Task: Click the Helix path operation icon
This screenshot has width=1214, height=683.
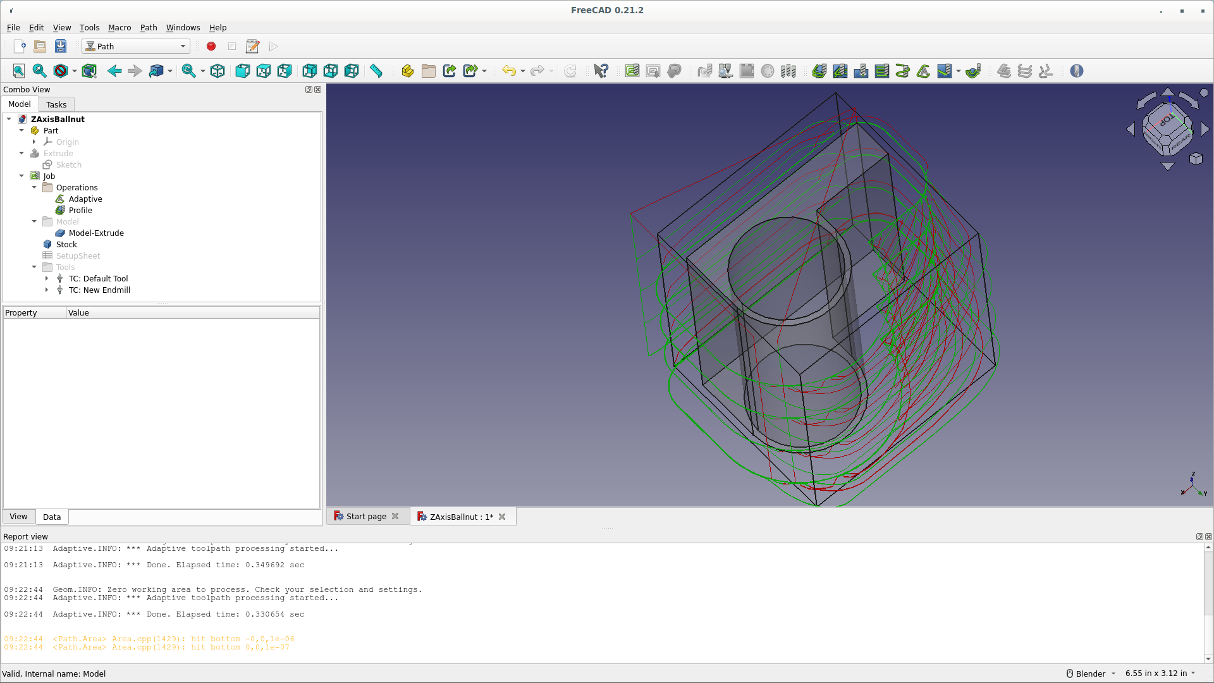Action: (x=902, y=71)
